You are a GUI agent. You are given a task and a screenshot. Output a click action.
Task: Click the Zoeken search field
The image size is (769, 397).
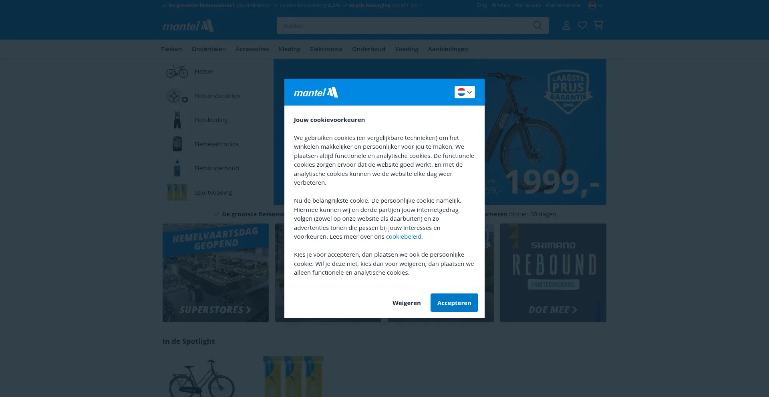405,26
